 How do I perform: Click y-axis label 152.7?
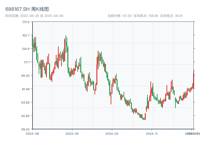coord(26,35)
